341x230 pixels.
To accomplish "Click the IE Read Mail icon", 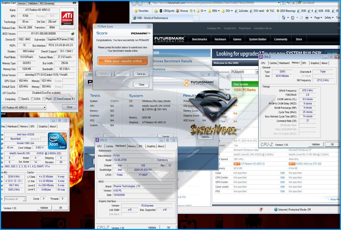I will [x=301, y=18].
